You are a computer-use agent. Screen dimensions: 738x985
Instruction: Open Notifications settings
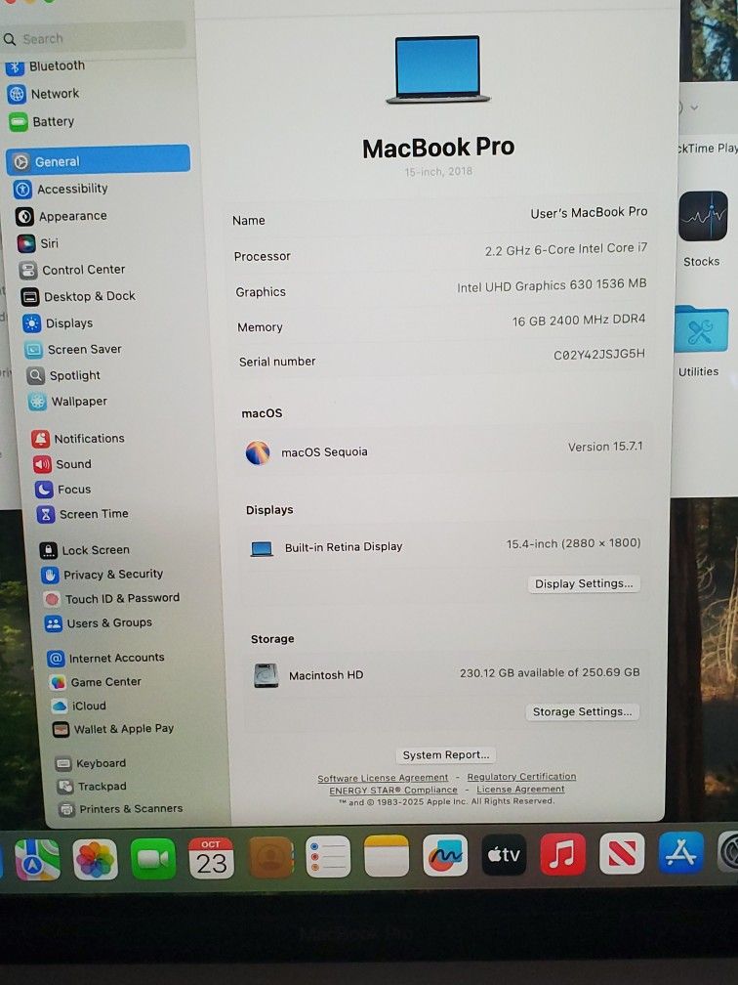pyautogui.click(x=78, y=439)
